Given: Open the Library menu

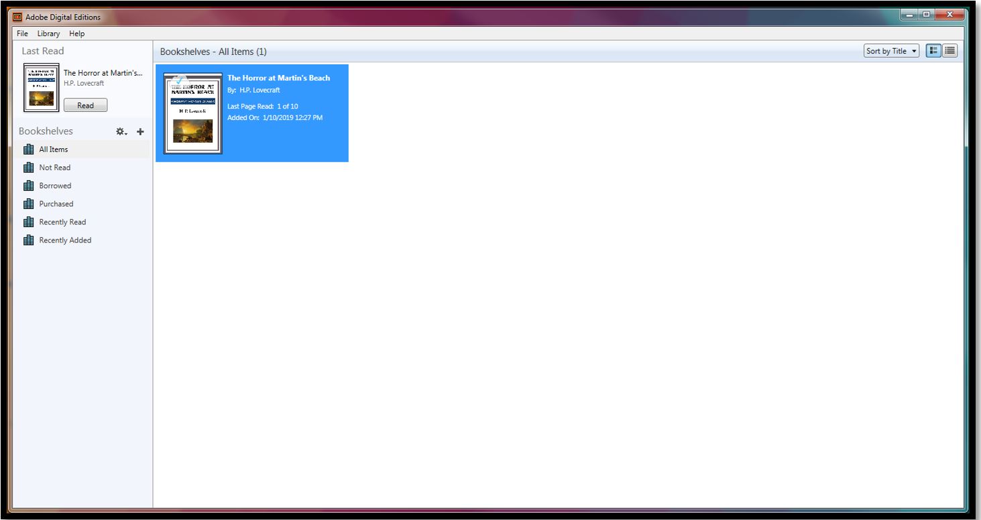Looking at the screenshot, I should (48, 34).
